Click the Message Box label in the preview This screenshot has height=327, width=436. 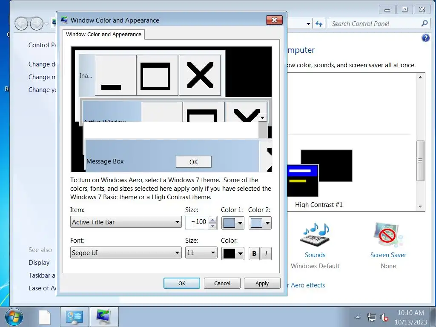click(x=105, y=161)
